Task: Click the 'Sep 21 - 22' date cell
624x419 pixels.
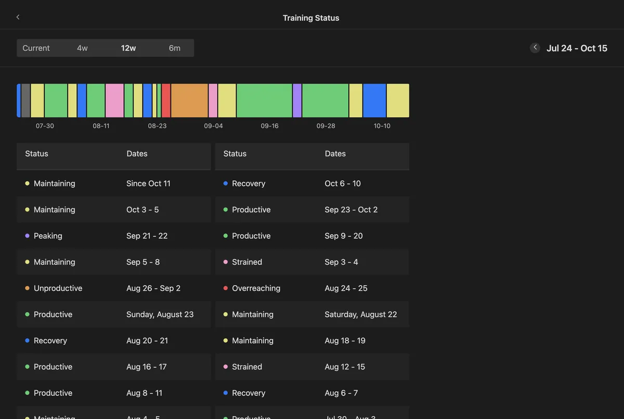Action: coord(147,236)
